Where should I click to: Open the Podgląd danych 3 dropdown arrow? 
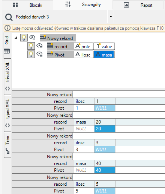pos(111,17)
